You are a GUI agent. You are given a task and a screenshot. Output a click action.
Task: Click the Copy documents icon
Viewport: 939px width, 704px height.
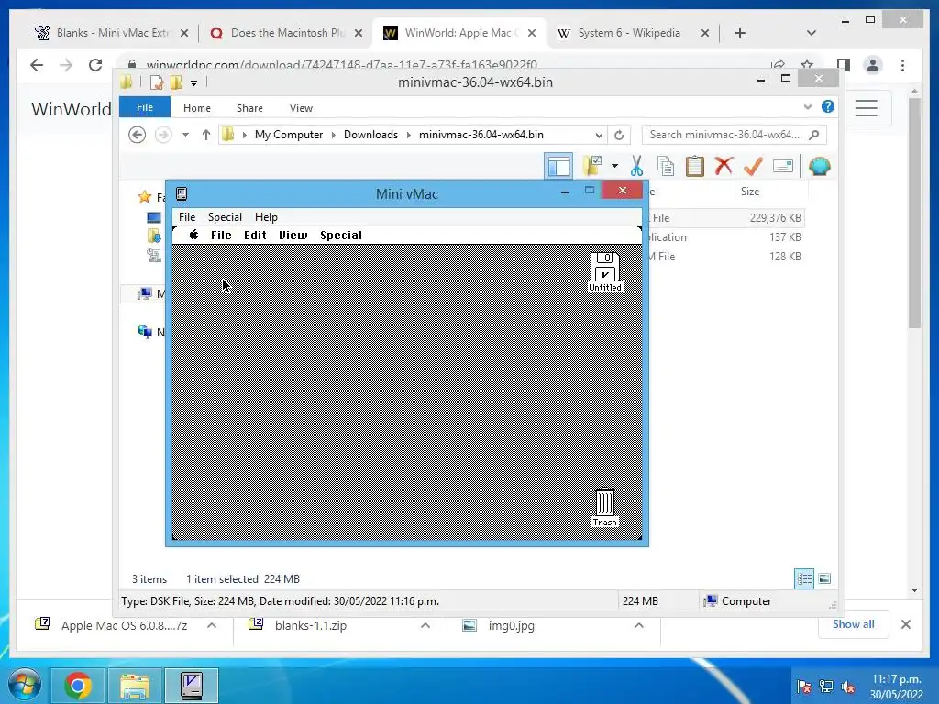666,166
